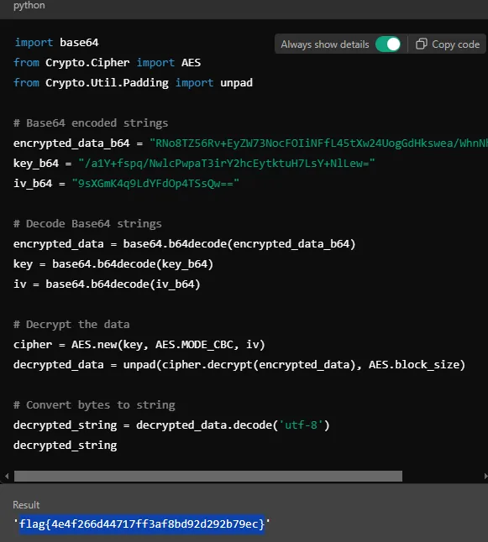Screen dimensions: 488x542
Task: Click the Decrypt the data comment
Action: click(71, 325)
